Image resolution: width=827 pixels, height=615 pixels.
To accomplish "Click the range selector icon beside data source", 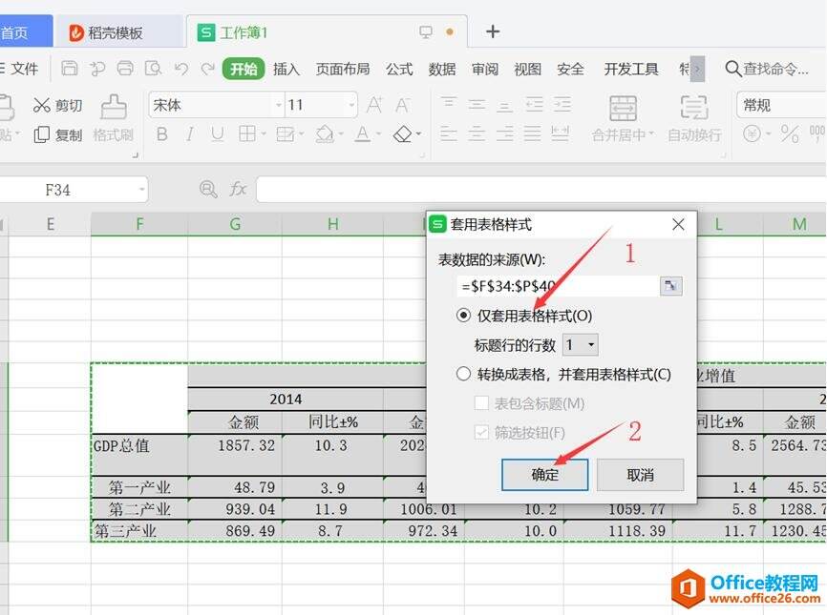I will [670, 285].
